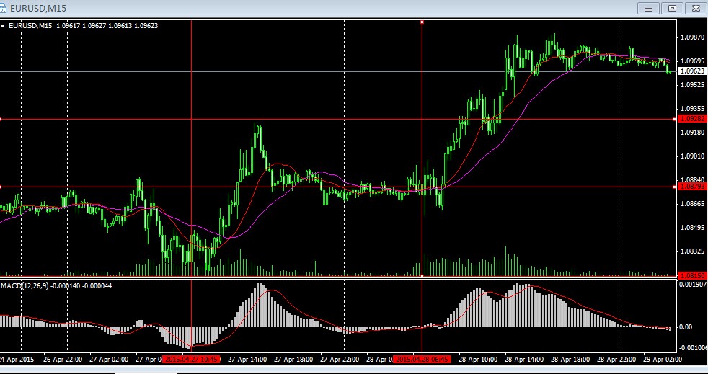Close the EURUSD,M15 chart window

point(695,8)
